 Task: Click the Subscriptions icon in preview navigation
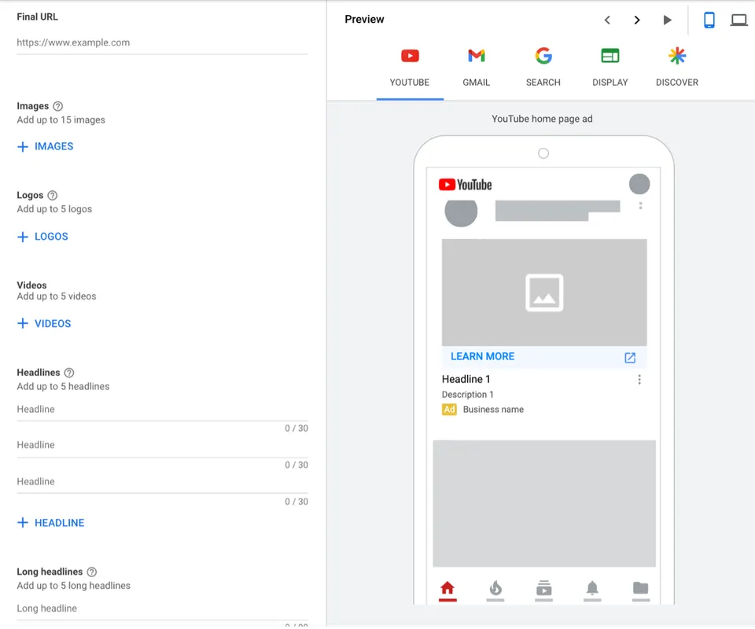click(x=544, y=589)
